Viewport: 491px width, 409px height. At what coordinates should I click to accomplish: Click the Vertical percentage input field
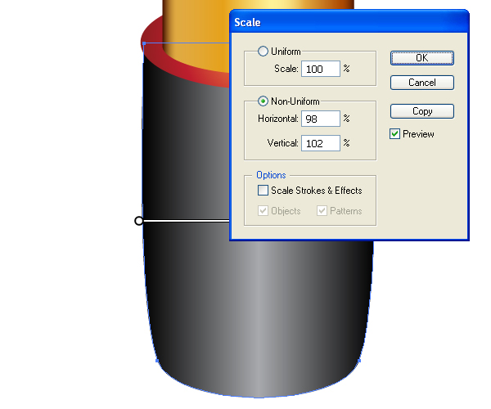click(x=320, y=143)
